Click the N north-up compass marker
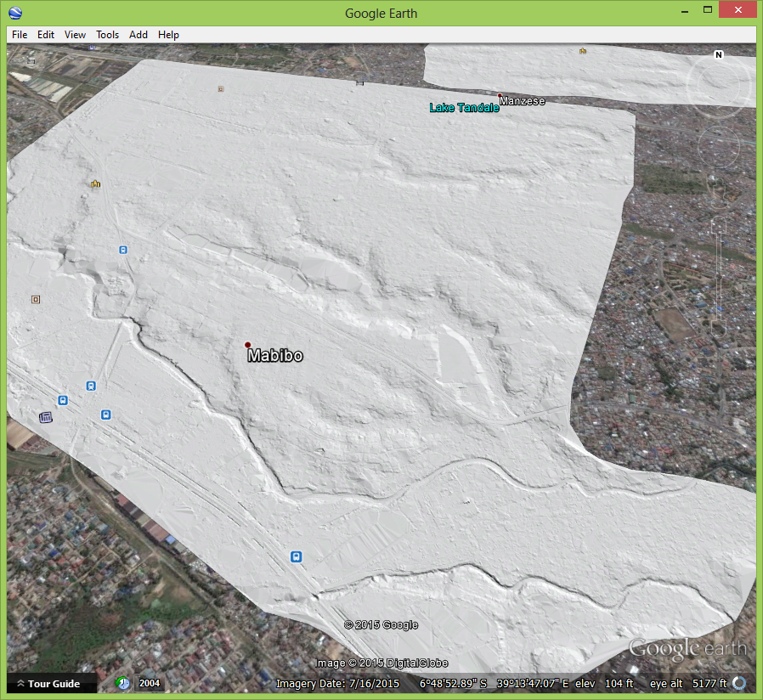 719,55
